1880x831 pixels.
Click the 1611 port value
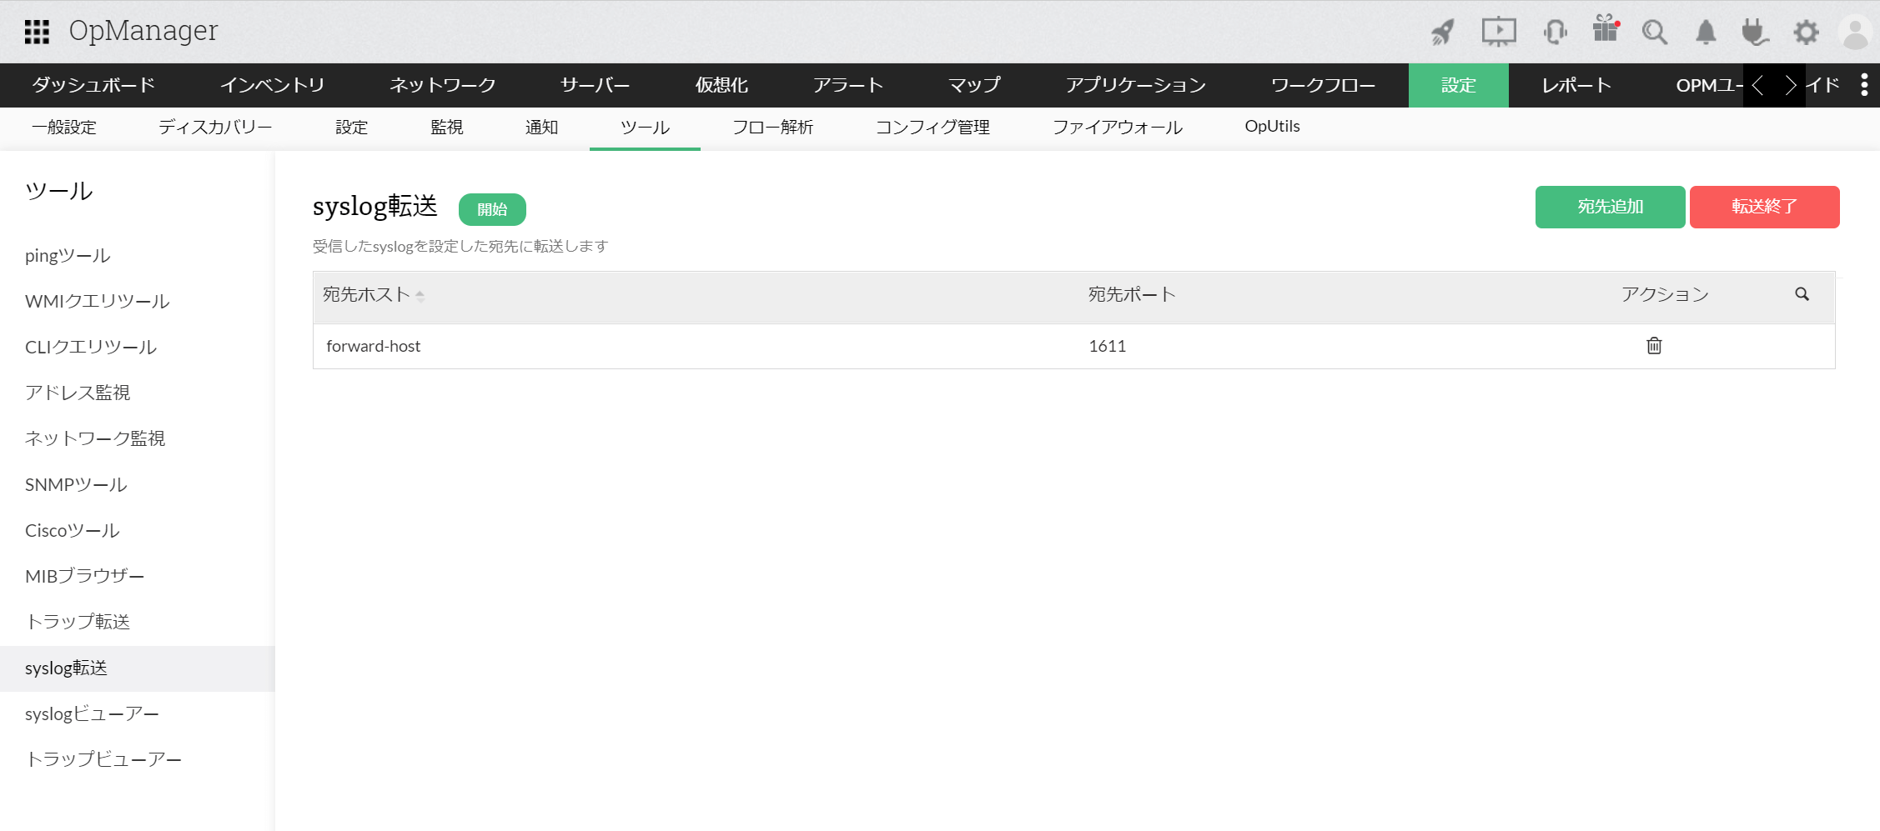[1107, 346]
